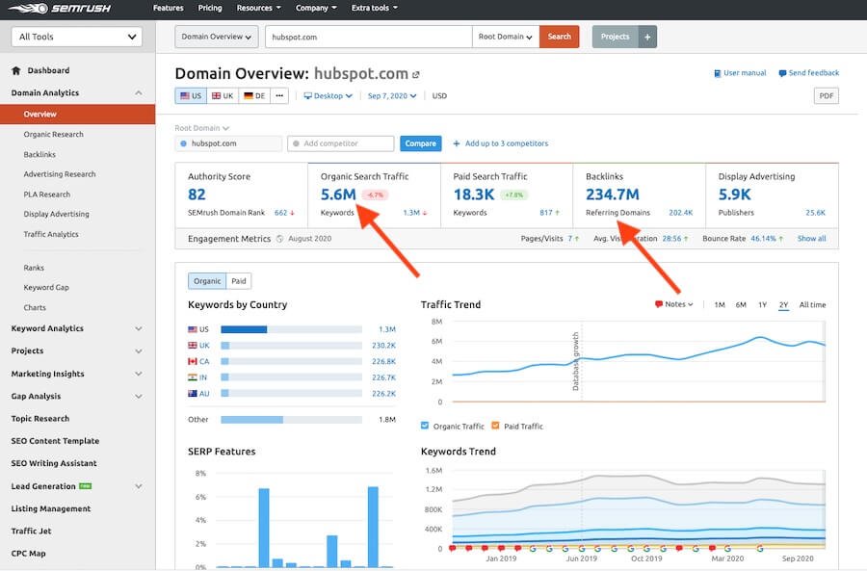Toggle Organic Traffic checkbox
This screenshot has width=867, height=571.
pos(425,426)
